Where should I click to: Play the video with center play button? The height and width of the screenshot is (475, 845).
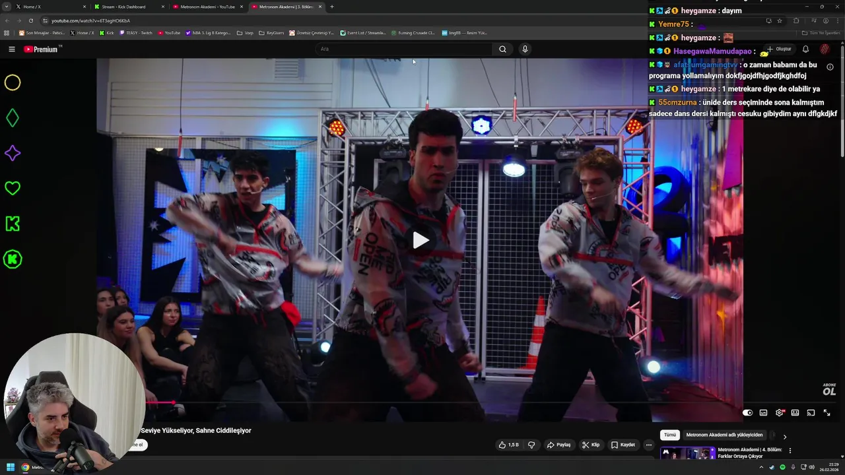tap(421, 240)
